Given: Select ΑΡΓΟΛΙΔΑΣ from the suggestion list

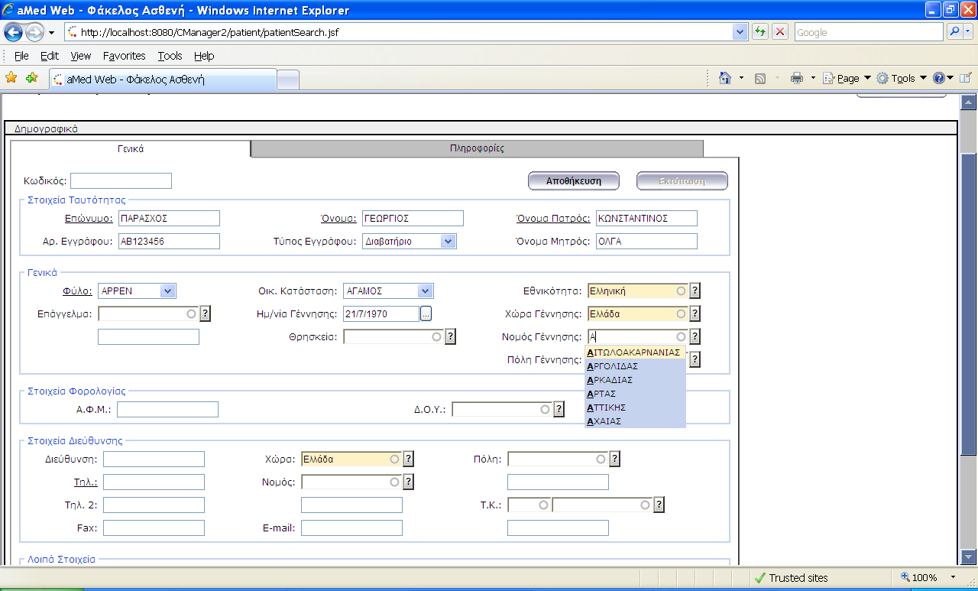Looking at the screenshot, I should (x=635, y=366).
